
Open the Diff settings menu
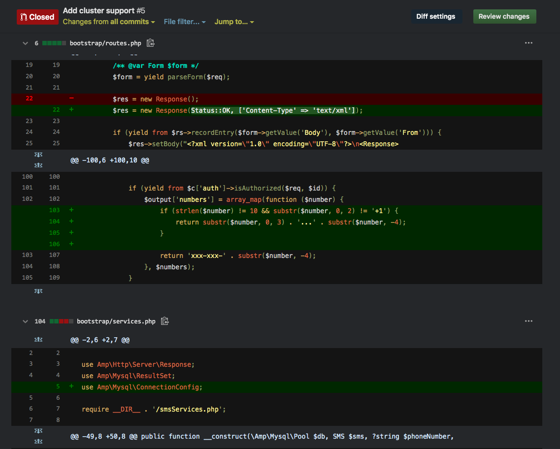click(x=436, y=16)
